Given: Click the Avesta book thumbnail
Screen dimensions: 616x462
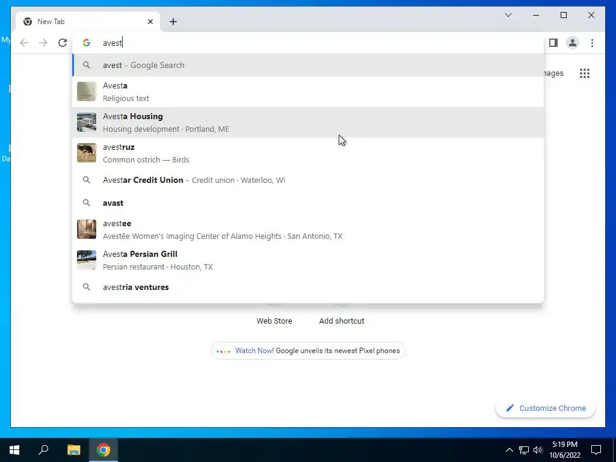Looking at the screenshot, I should pyautogui.click(x=87, y=91).
